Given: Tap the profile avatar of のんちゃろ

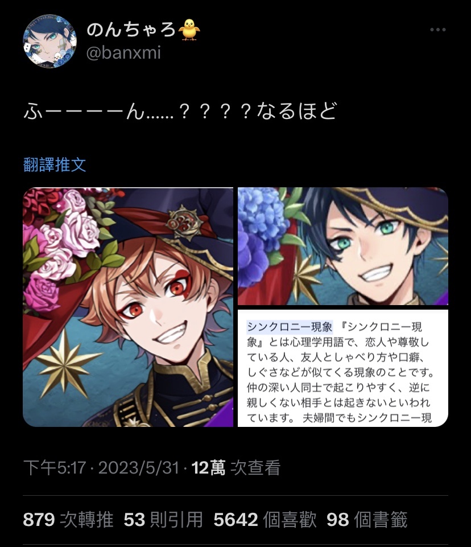Looking at the screenshot, I should (x=49, y=41).
